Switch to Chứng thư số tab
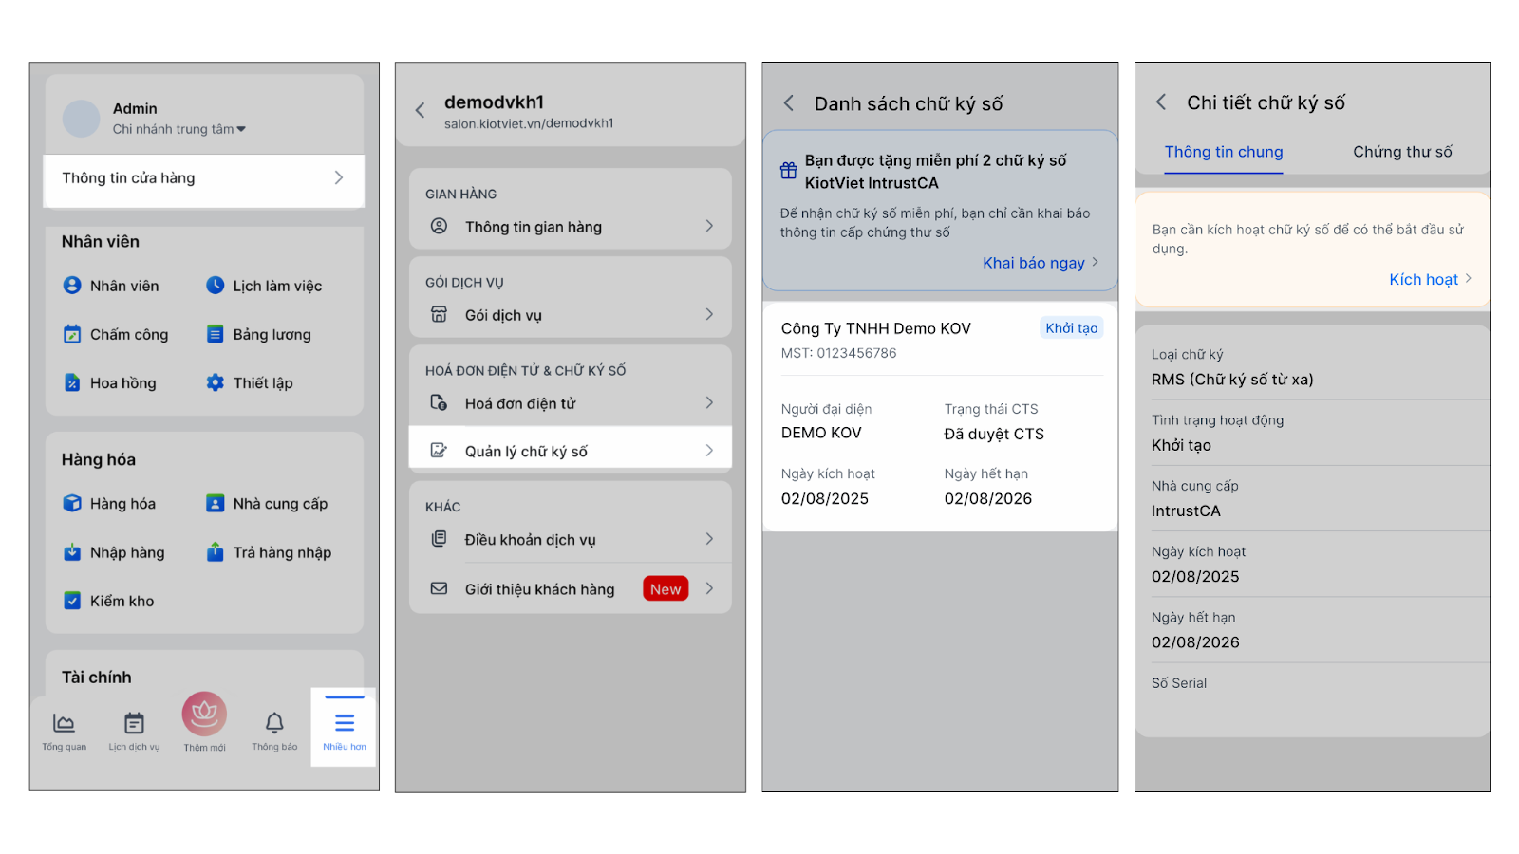Image resolution: width=1519 pixels, height=854 pixels. (1402, 152)
